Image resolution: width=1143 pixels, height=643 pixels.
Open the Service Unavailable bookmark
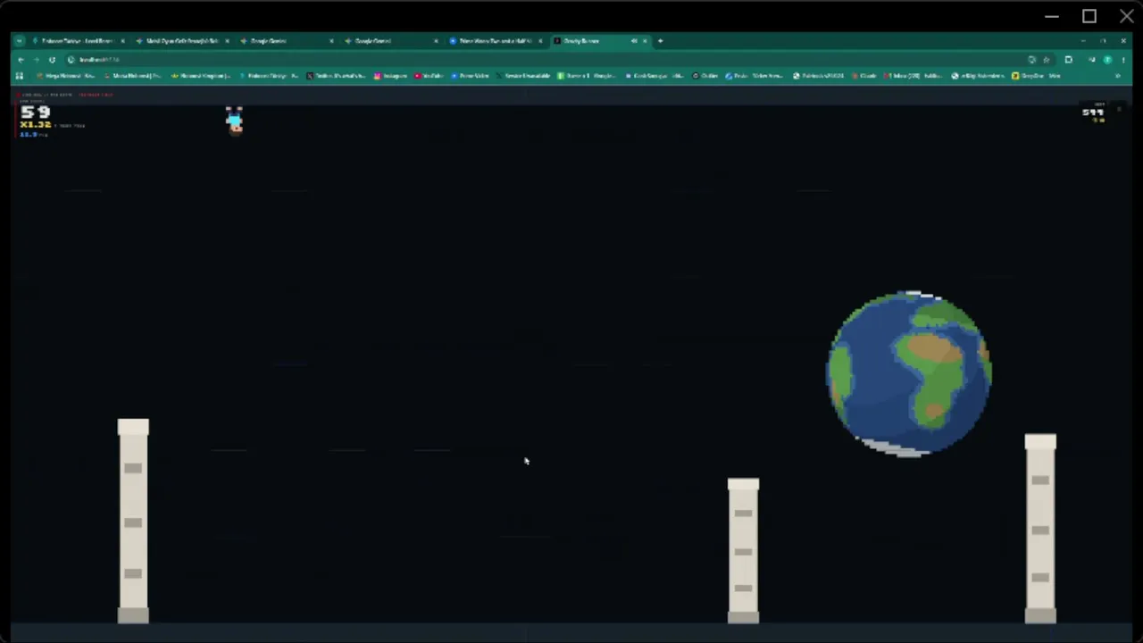point(523,76)
